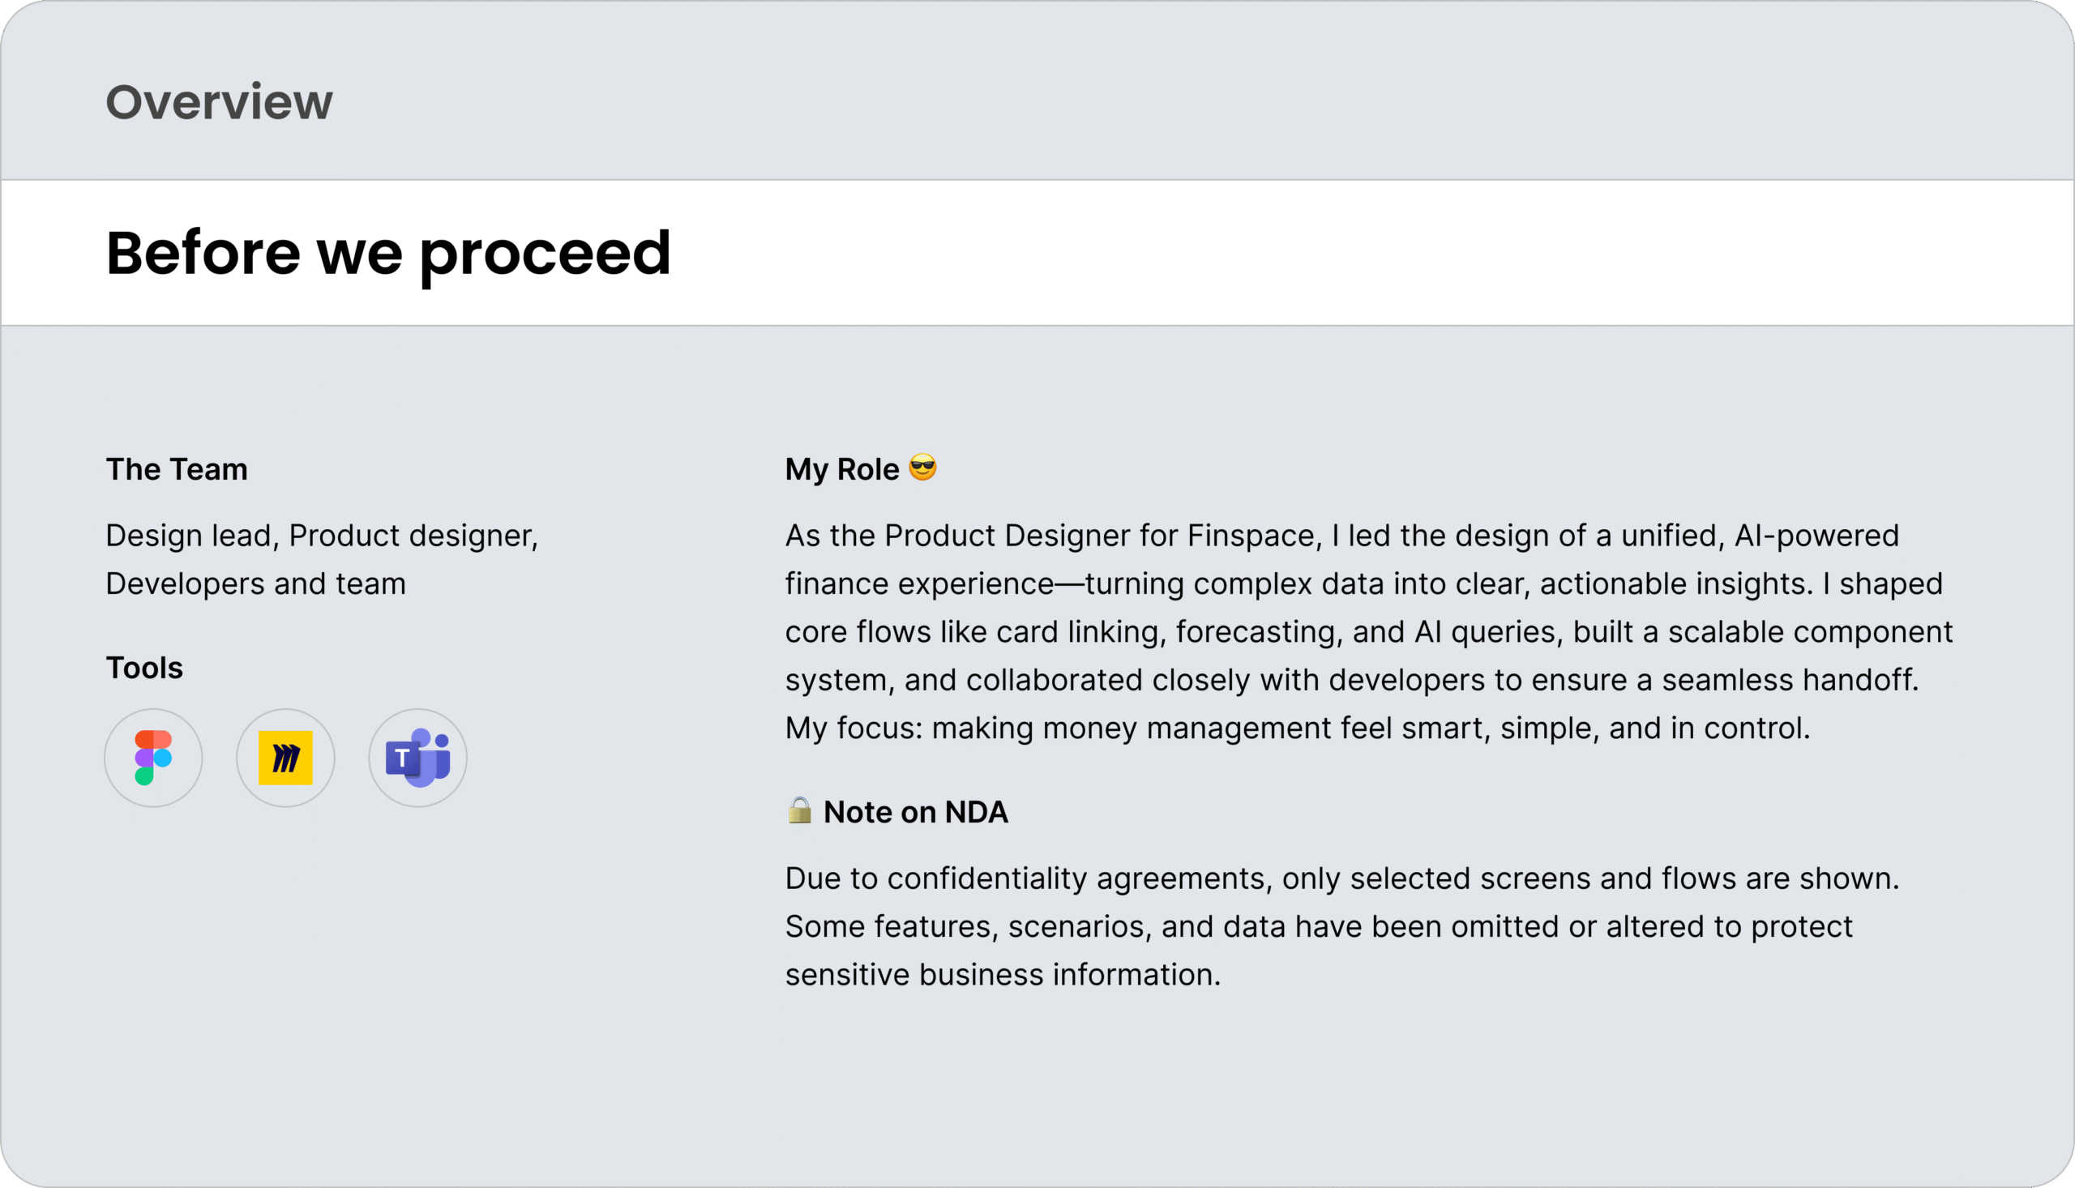Screen dimensions: 2075x1188
Task: Click the line starting Some features, scenarios
Action: pos(1319,927)
